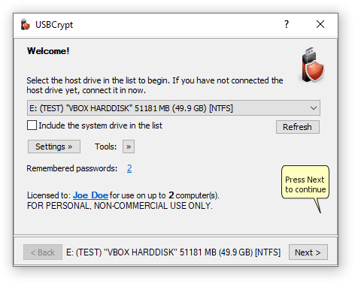Open the Tools double-arrow menu button
The height and width of the screenshot is (284, 355).
[129, 147]
